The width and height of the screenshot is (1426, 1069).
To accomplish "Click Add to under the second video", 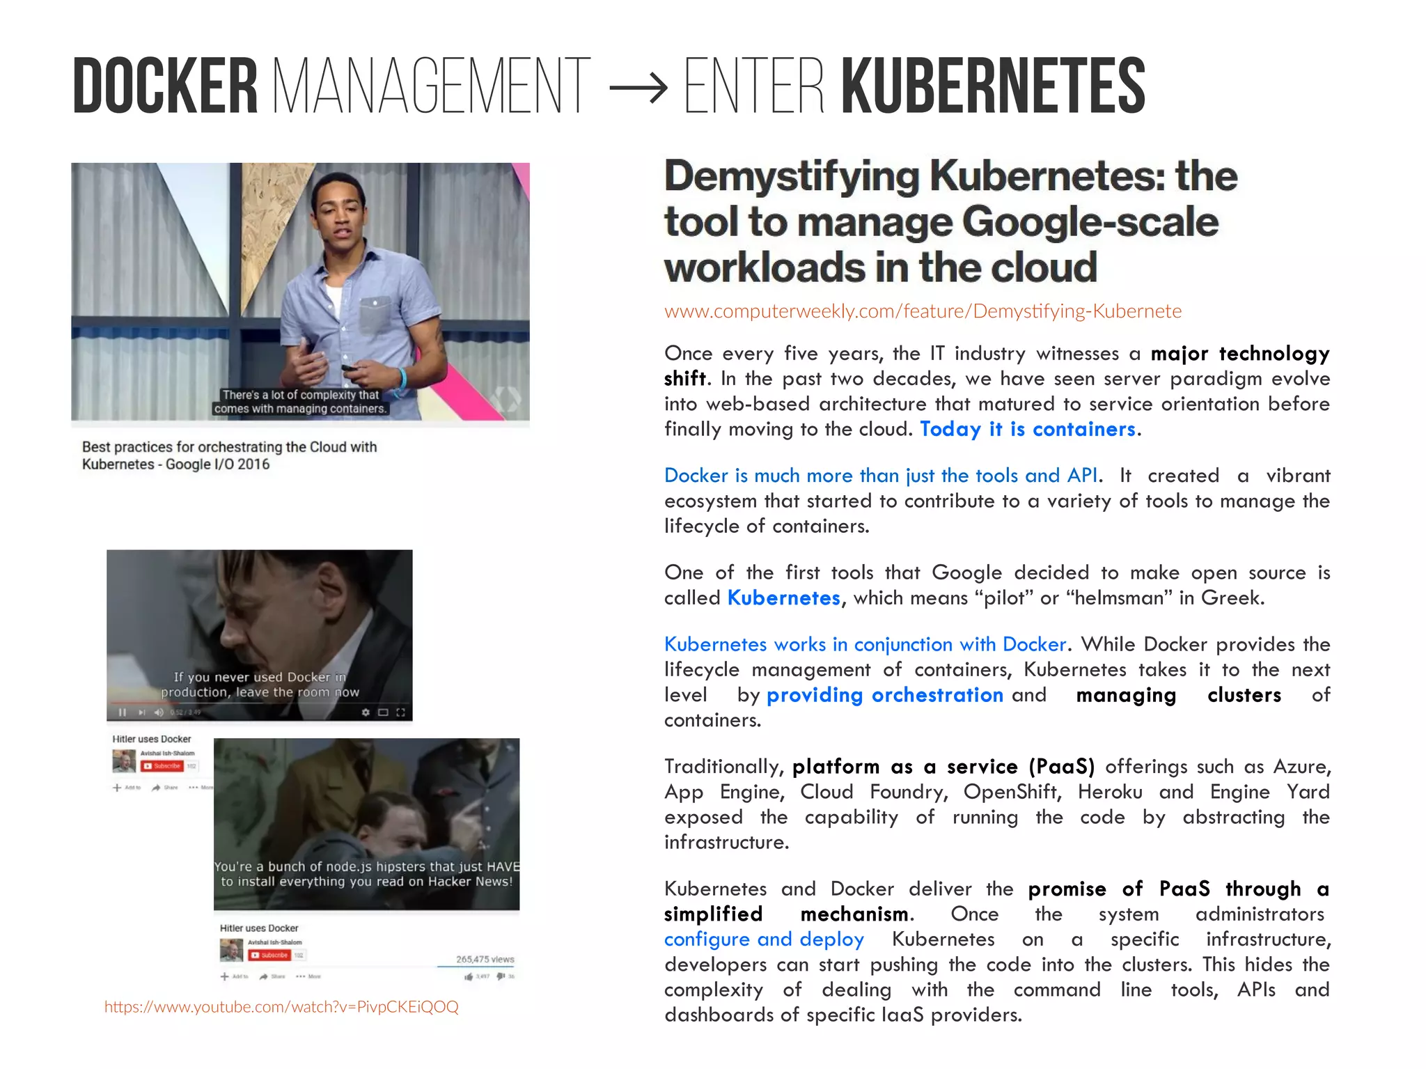I will [235, 976].
